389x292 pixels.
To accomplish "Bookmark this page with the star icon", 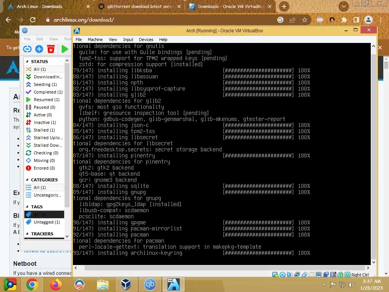I will (305, 20).
